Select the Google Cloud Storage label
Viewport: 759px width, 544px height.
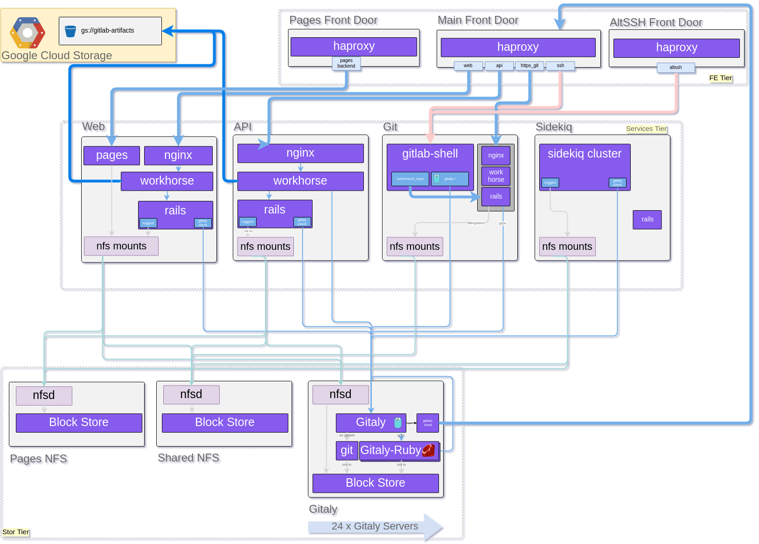click(x=57, y=55)
